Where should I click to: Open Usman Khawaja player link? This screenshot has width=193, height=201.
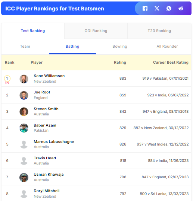click(x=49, y=175)
